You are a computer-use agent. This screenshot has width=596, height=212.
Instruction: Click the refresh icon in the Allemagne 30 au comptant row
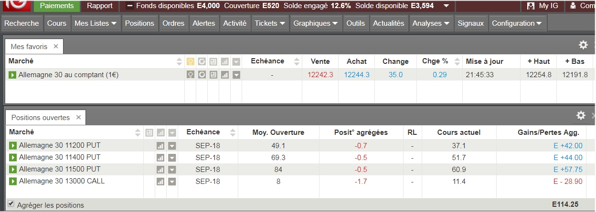click(202, 75)
